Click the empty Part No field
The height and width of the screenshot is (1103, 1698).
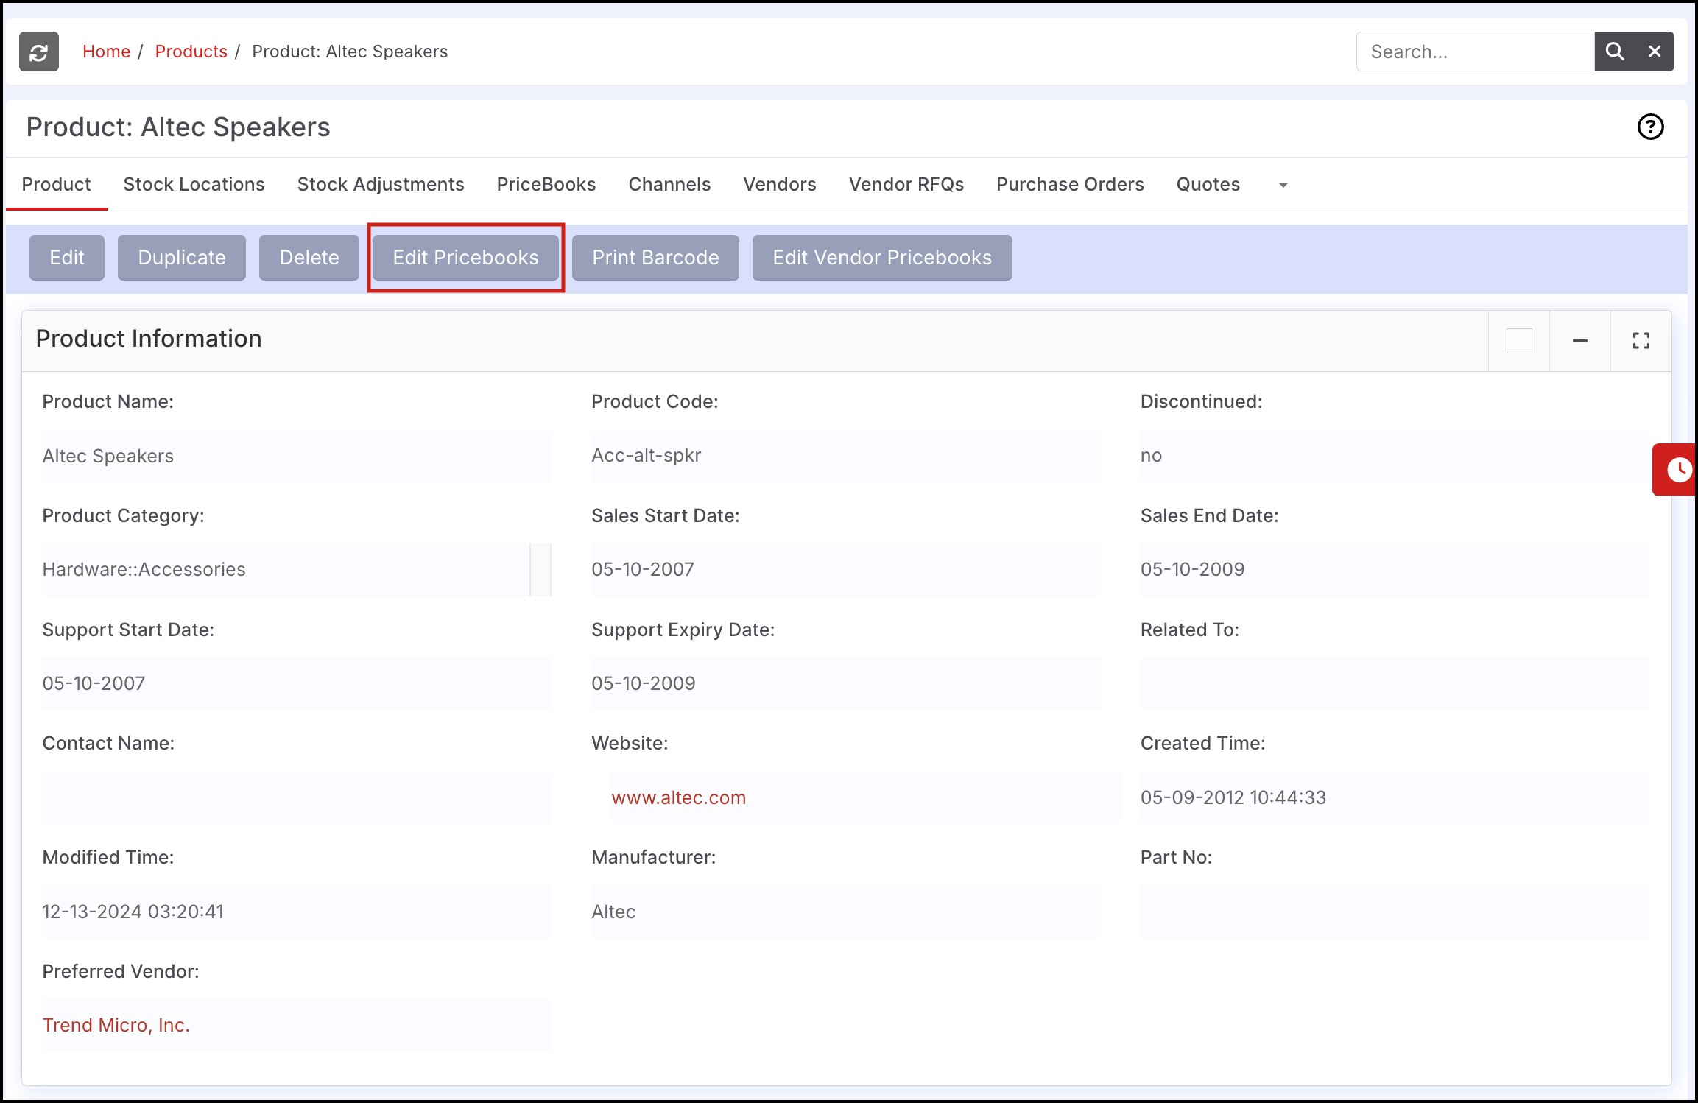coord(1395,912)
